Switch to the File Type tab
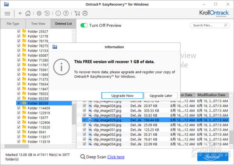 (x=13, y=24)
